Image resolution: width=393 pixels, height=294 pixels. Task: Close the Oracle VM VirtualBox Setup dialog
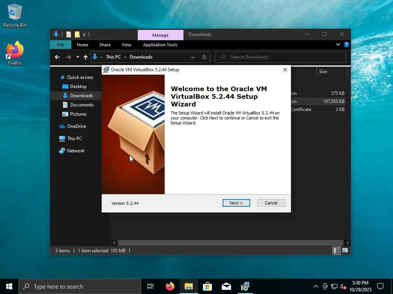tap(285, 70)
